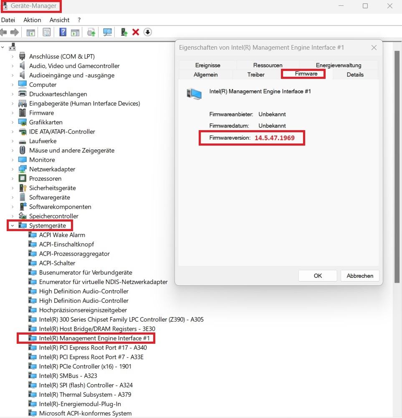Maximize the Geräte-Manager window

pyautogui.click(x=365, y=6)
